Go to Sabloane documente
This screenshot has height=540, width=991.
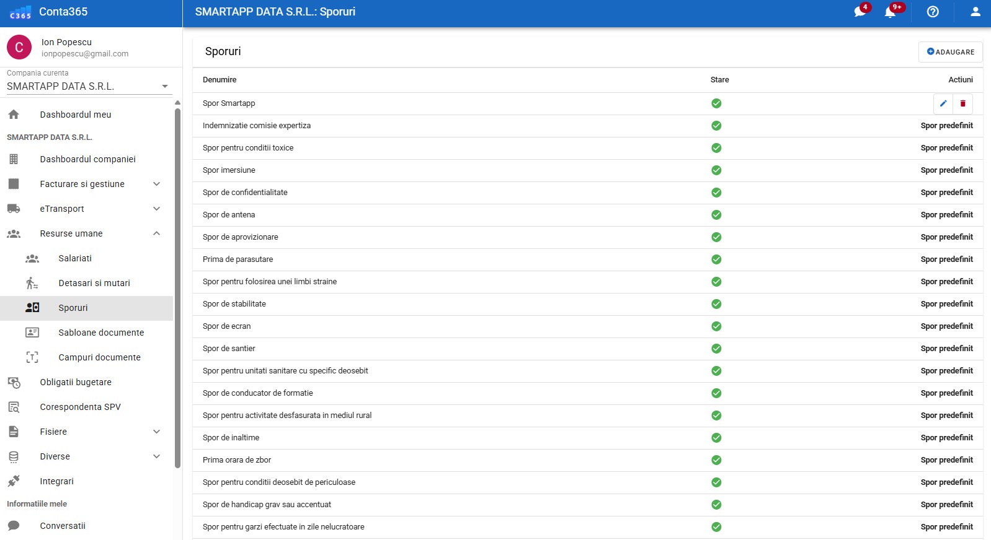click(x=101, y=333)
